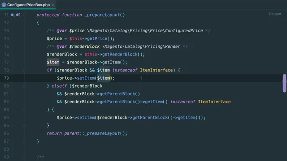Click ItemInterface on line 82
The image size is (287, 161).
click(214, 102)
